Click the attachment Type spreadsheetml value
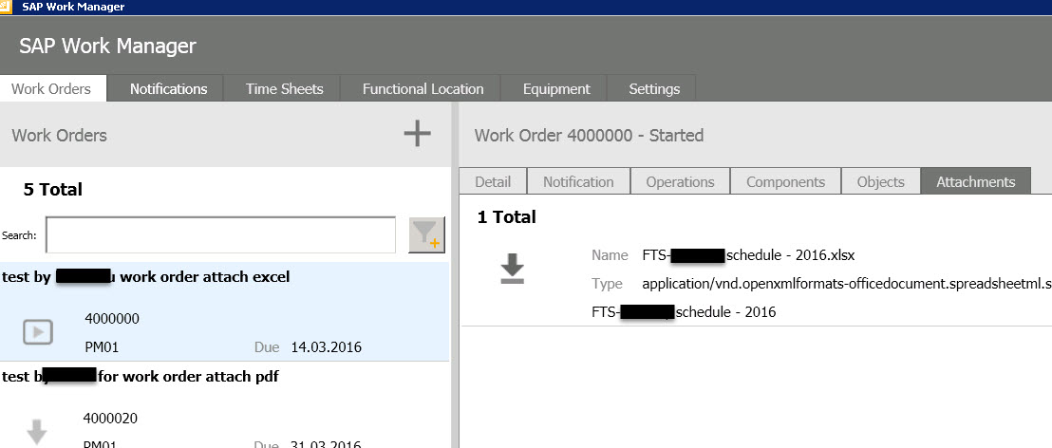This screenshot has height=448, width=1052. pyautogui.click(x=847, y=284)
